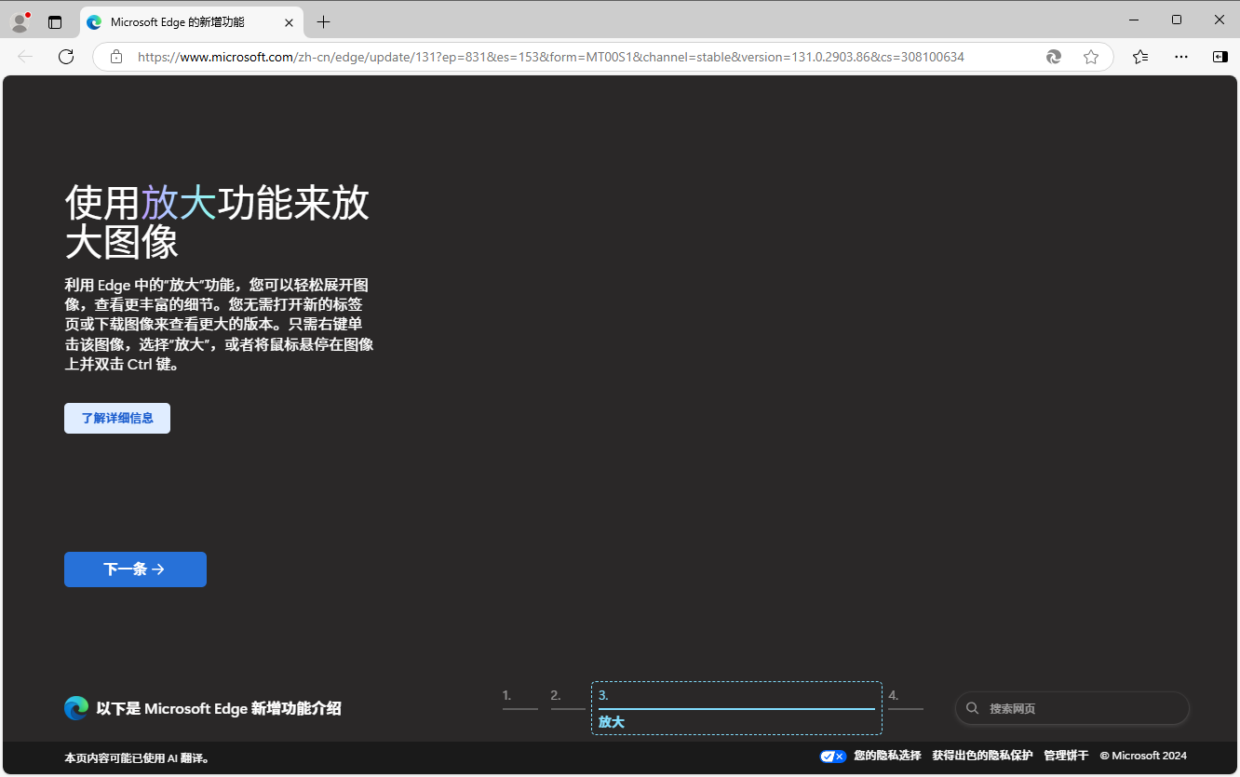Viewport: 1240px width, 777px height.
Task: Advance features with step 4 marker
Action: click(905, 703)
